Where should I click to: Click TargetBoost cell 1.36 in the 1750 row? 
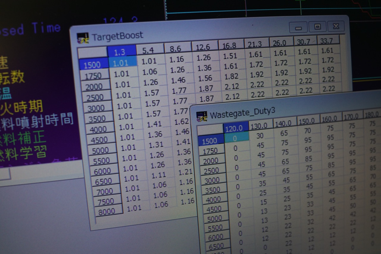206,68
